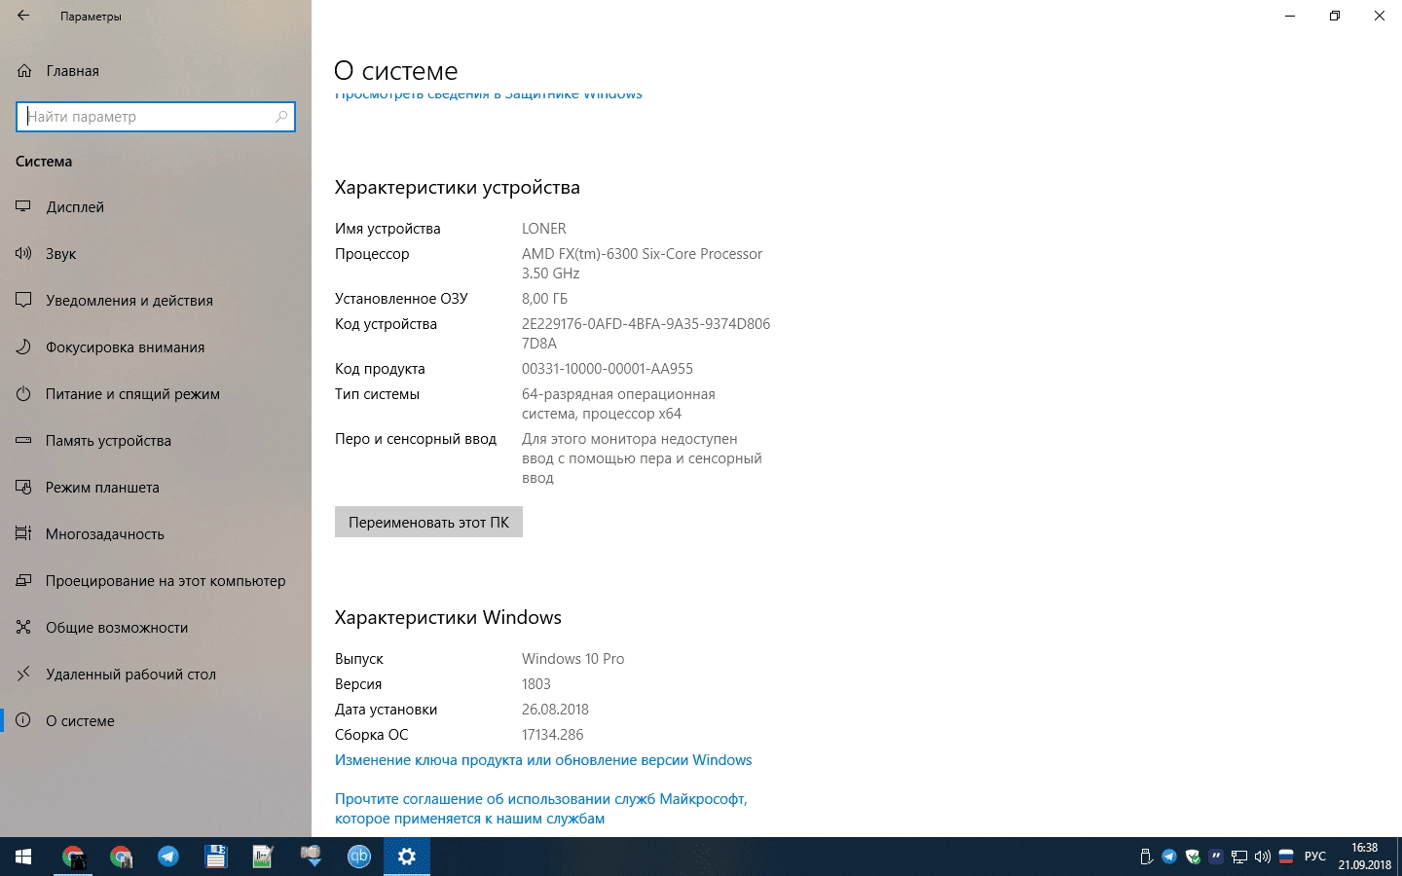Viewport: 1402px width, 876px height.
Task: Open Удаленный рабочий стол icon
Action: pos(24,674)
